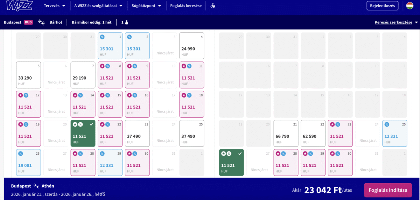420x200 pixels.
Task: Click the percent icon on the 26th at 19 081
Action: [x=20, y=154]
